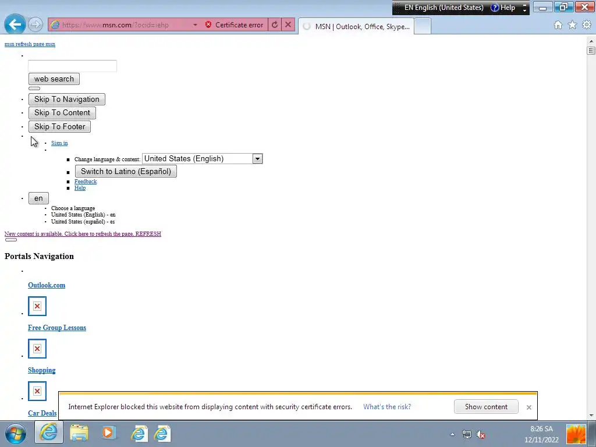Open the Windows Start button
596x447 pixels.
point(16,434)
